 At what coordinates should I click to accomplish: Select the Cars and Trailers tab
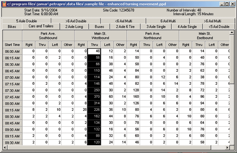click(x=41, y=26)
